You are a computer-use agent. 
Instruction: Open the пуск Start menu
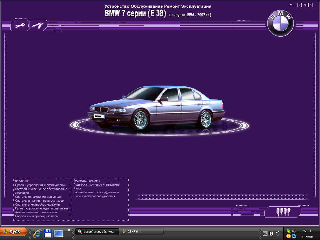point(13,232)
